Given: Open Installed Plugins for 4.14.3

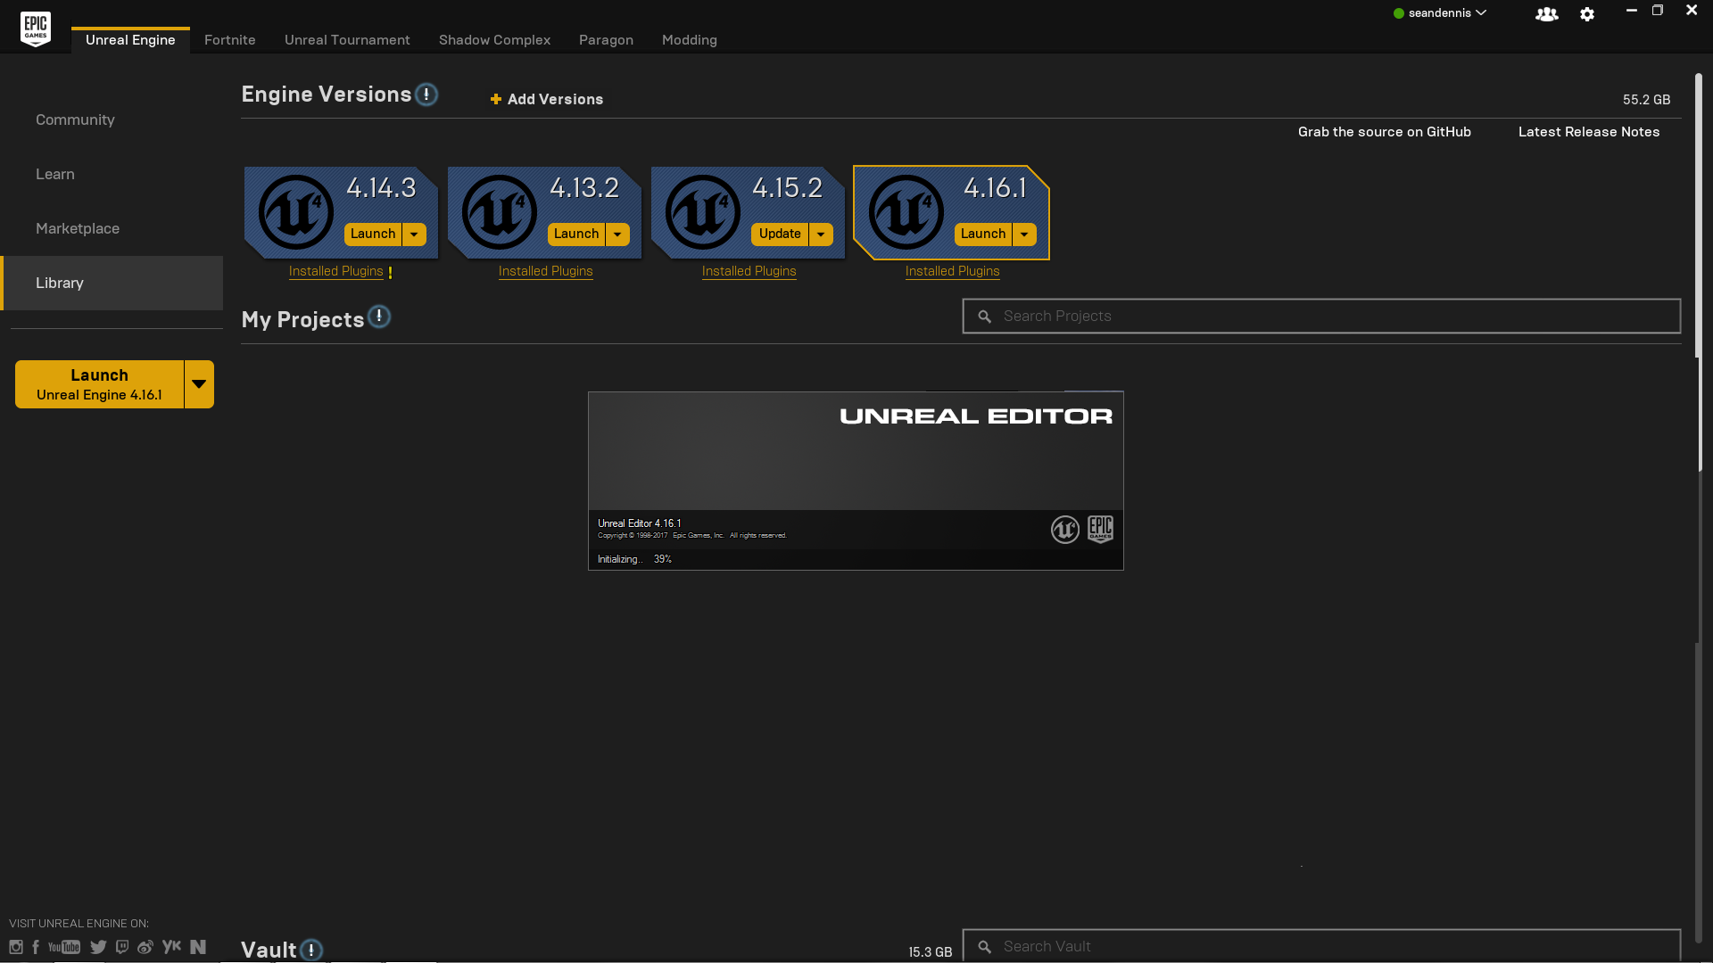Looking at the screenshot, I should tap(335, 271).
